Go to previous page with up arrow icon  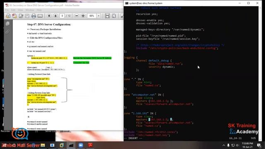(49, 16)
